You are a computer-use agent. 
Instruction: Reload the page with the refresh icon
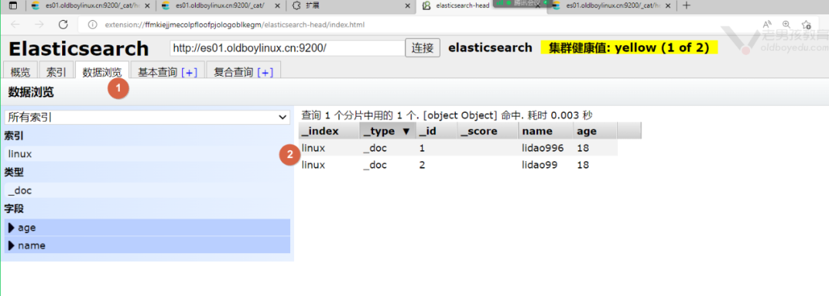tap(63, 25)
